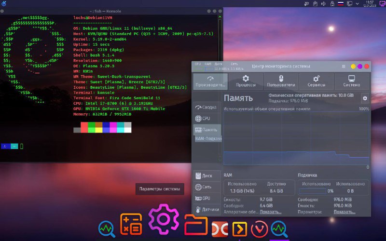Open the Производительность tab

pos(210,81)
